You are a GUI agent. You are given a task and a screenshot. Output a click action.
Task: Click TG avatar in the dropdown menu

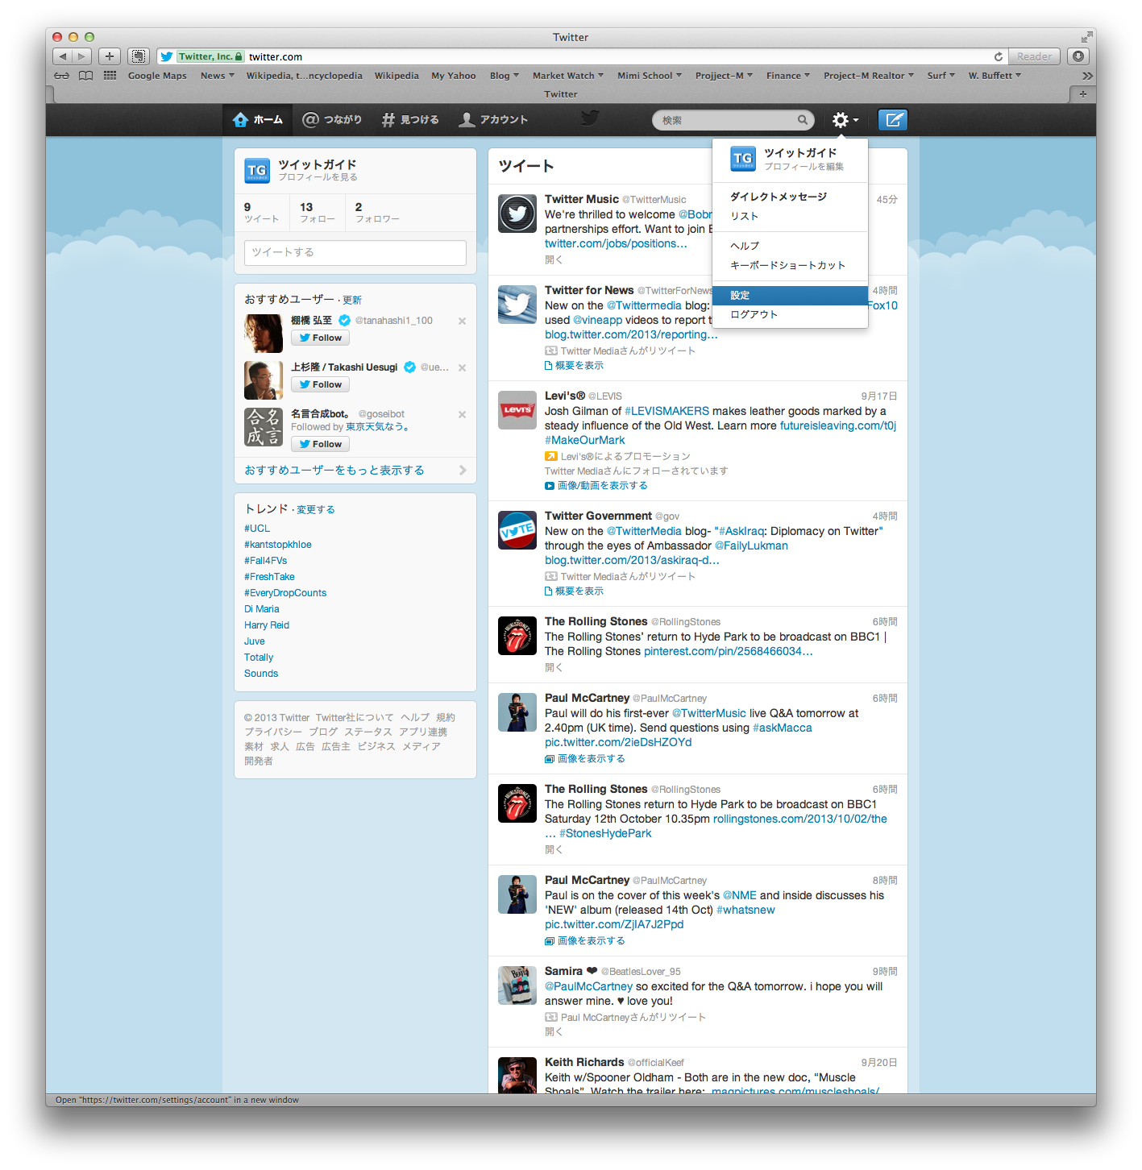pos(743,159)
